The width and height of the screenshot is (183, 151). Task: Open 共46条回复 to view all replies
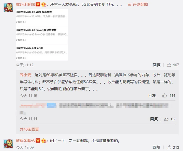click(x=29, y=129)
